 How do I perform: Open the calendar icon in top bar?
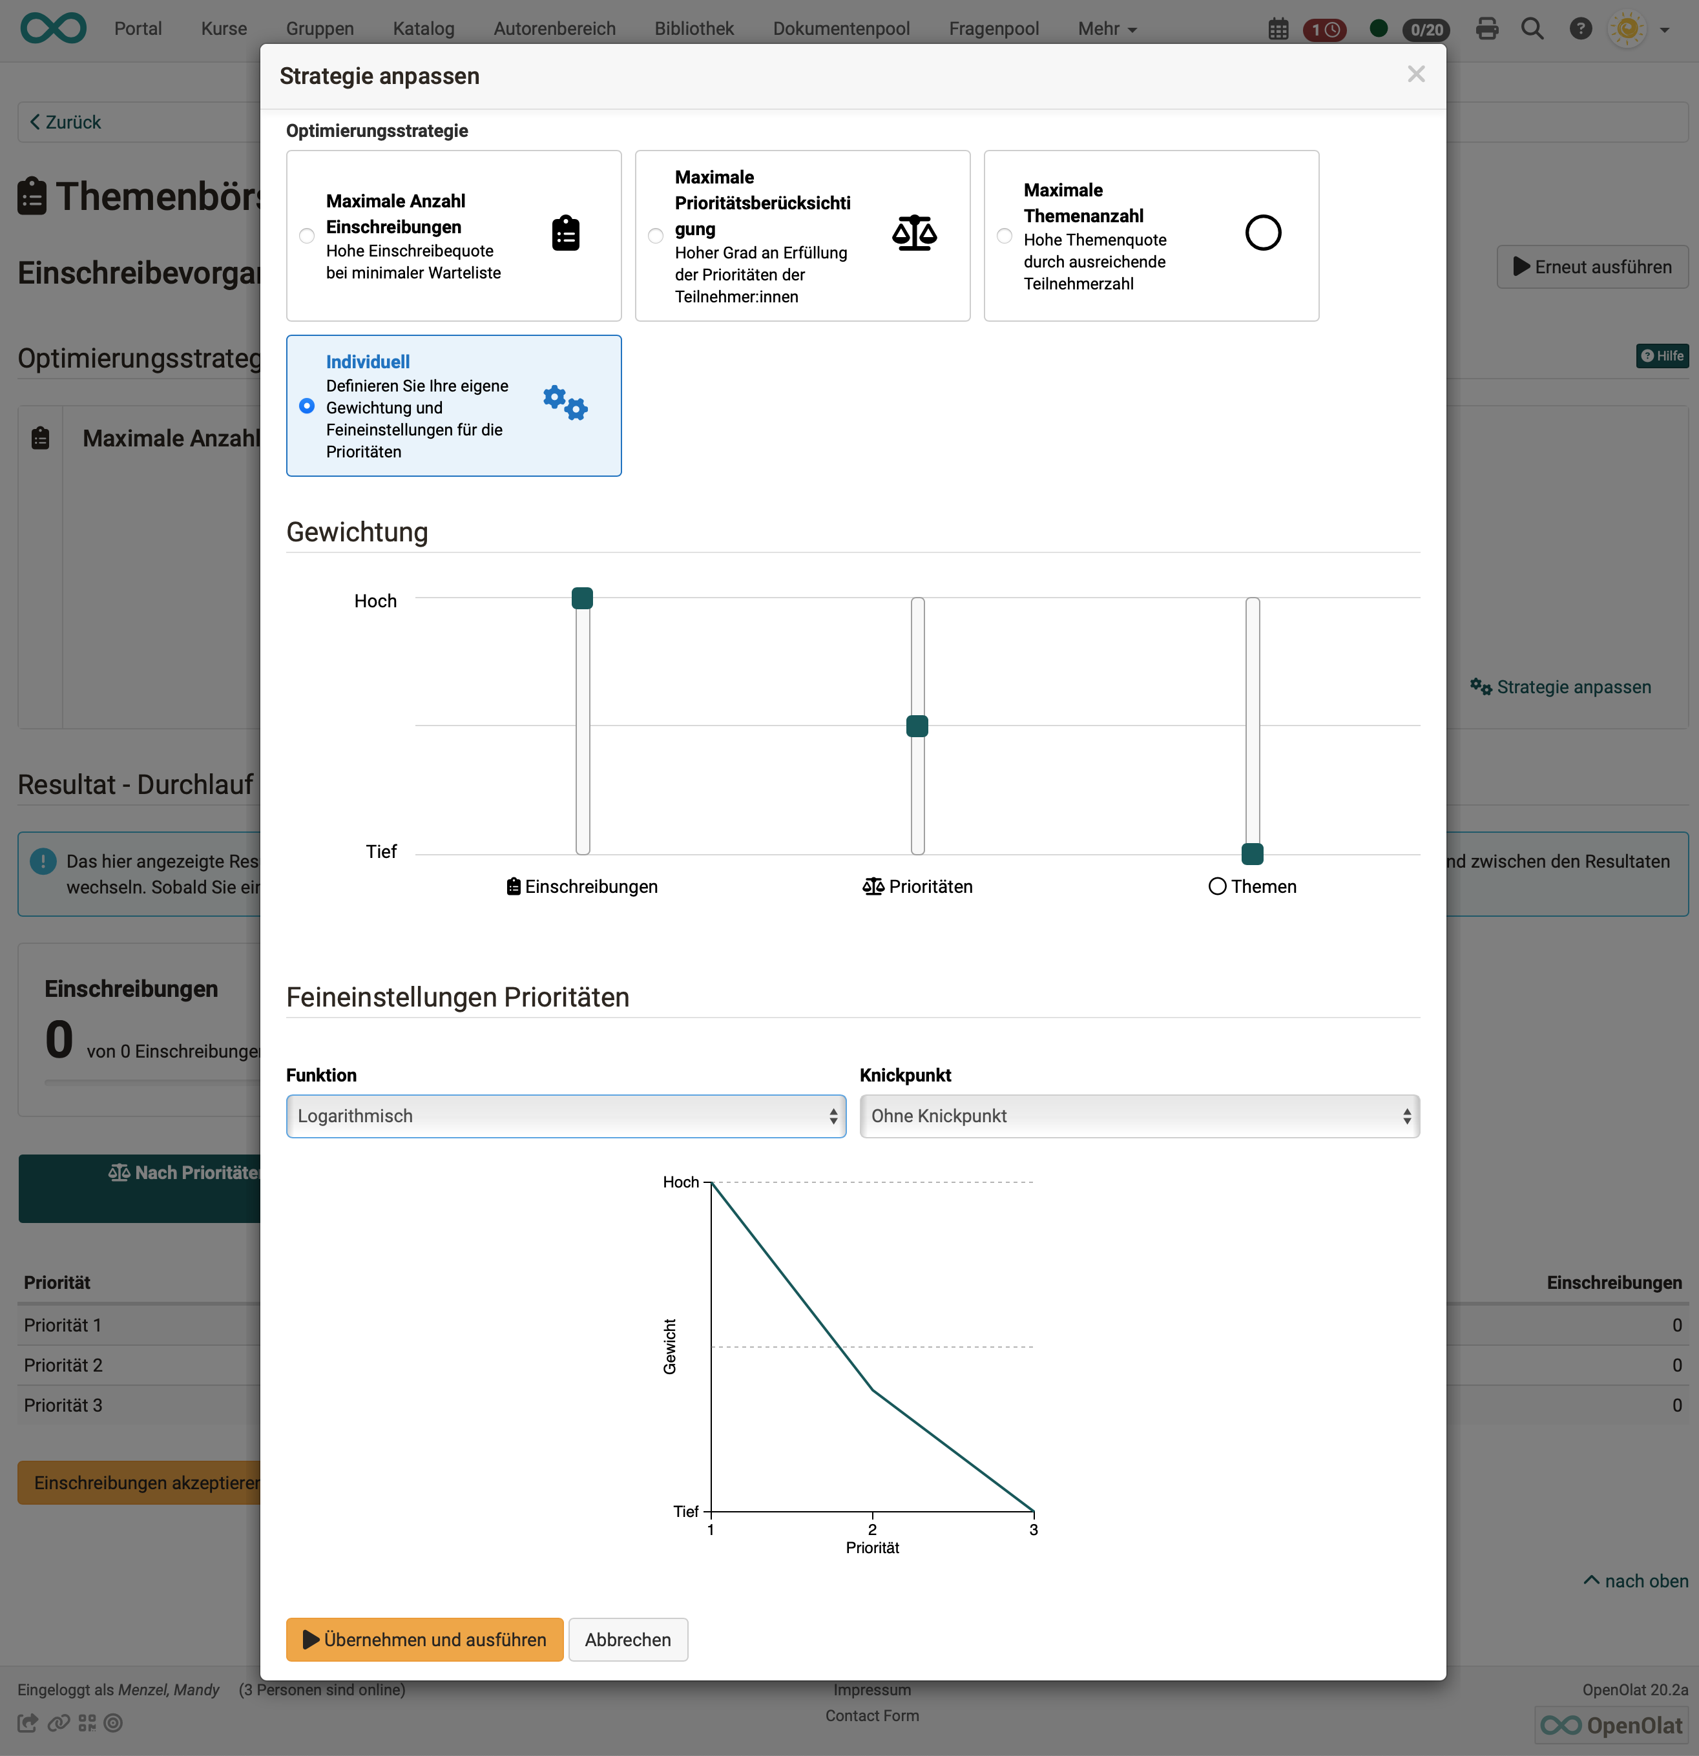click(1278, 30)
